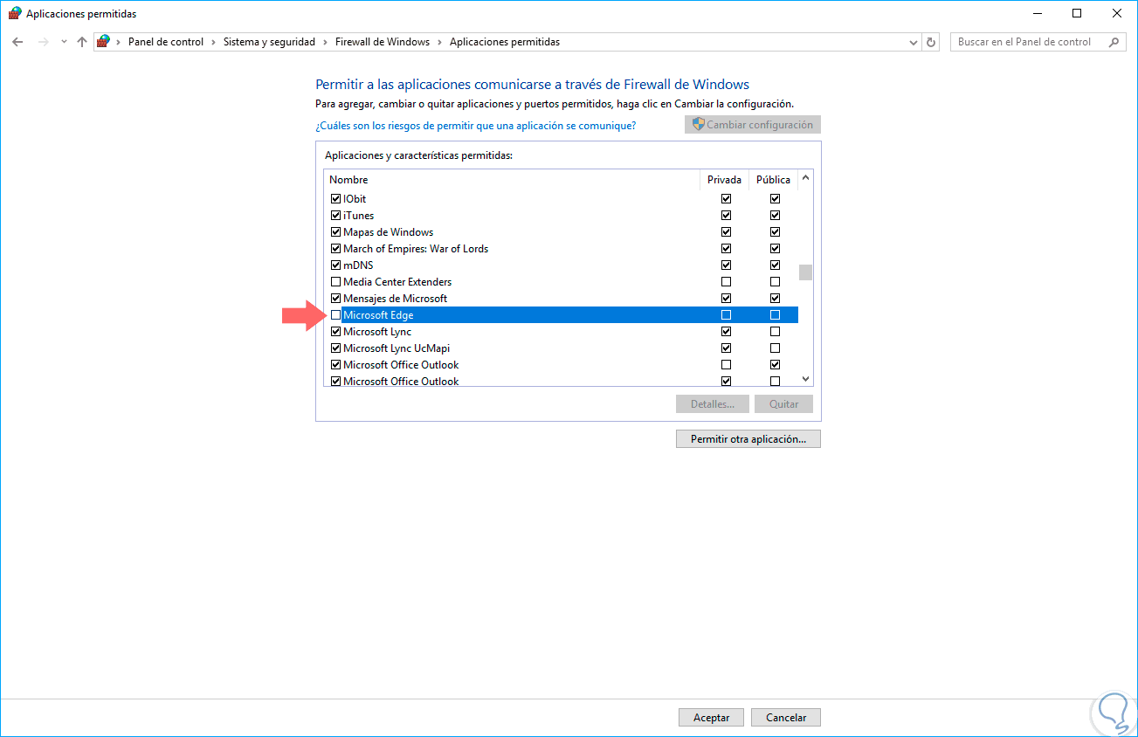Viewport: 1138px width, 737px height.
Task: Click the window title bar firewall icon
Action: coord(15,14)
